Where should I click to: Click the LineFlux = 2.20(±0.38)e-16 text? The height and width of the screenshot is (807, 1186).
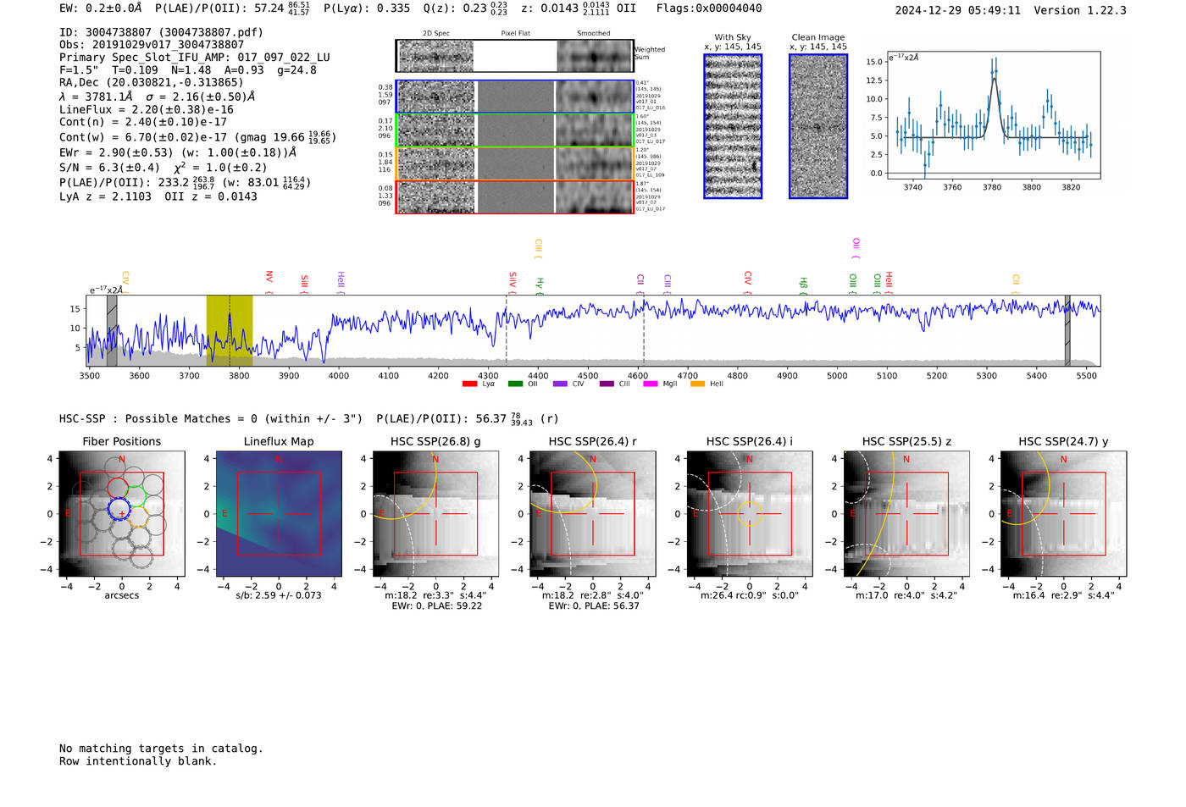pos(147,109)
